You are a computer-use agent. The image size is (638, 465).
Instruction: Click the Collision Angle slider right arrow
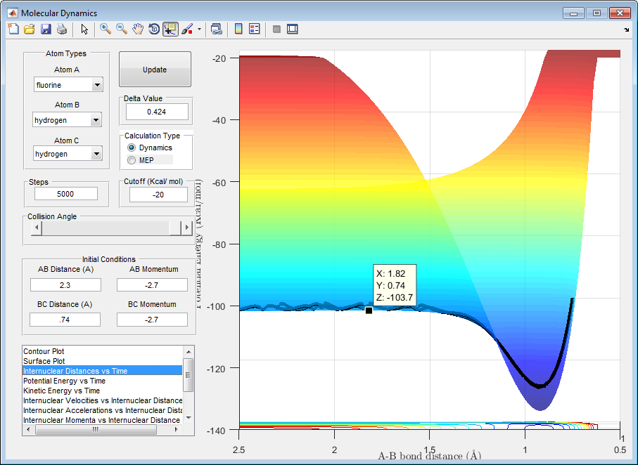187,228
